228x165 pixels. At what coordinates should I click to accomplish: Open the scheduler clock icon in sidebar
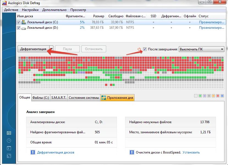coord(9,140)
